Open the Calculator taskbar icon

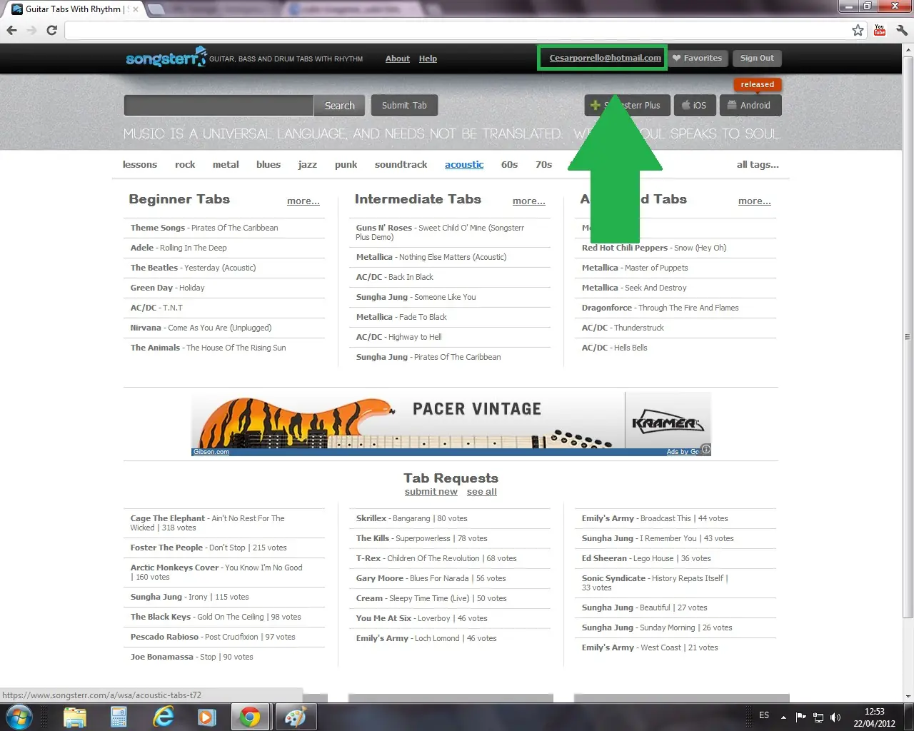point(119,717)
